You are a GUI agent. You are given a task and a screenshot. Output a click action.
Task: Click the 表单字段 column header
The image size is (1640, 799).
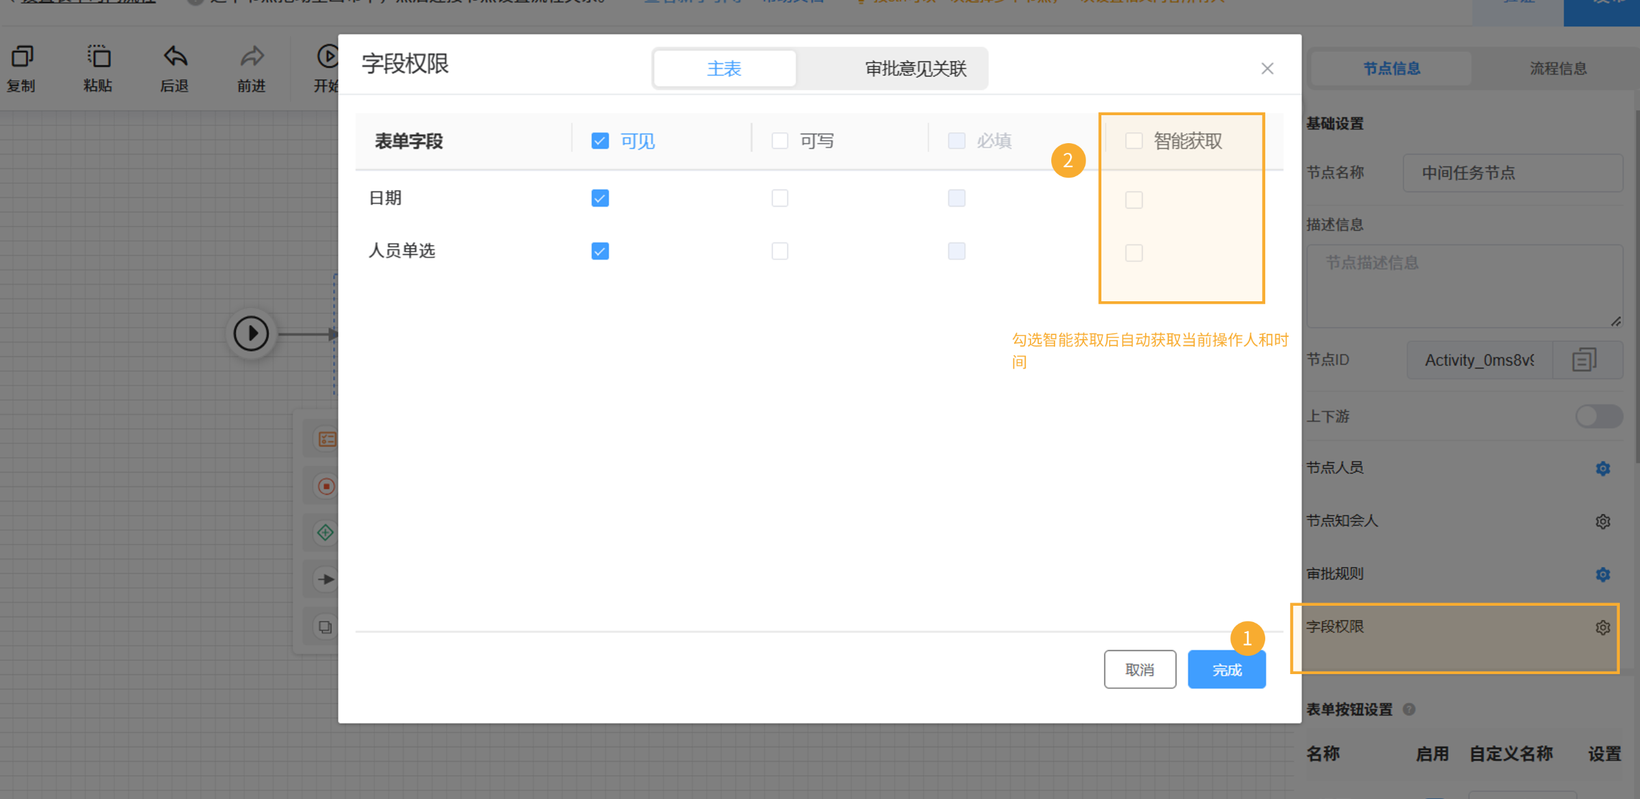[x=409, y=141]
